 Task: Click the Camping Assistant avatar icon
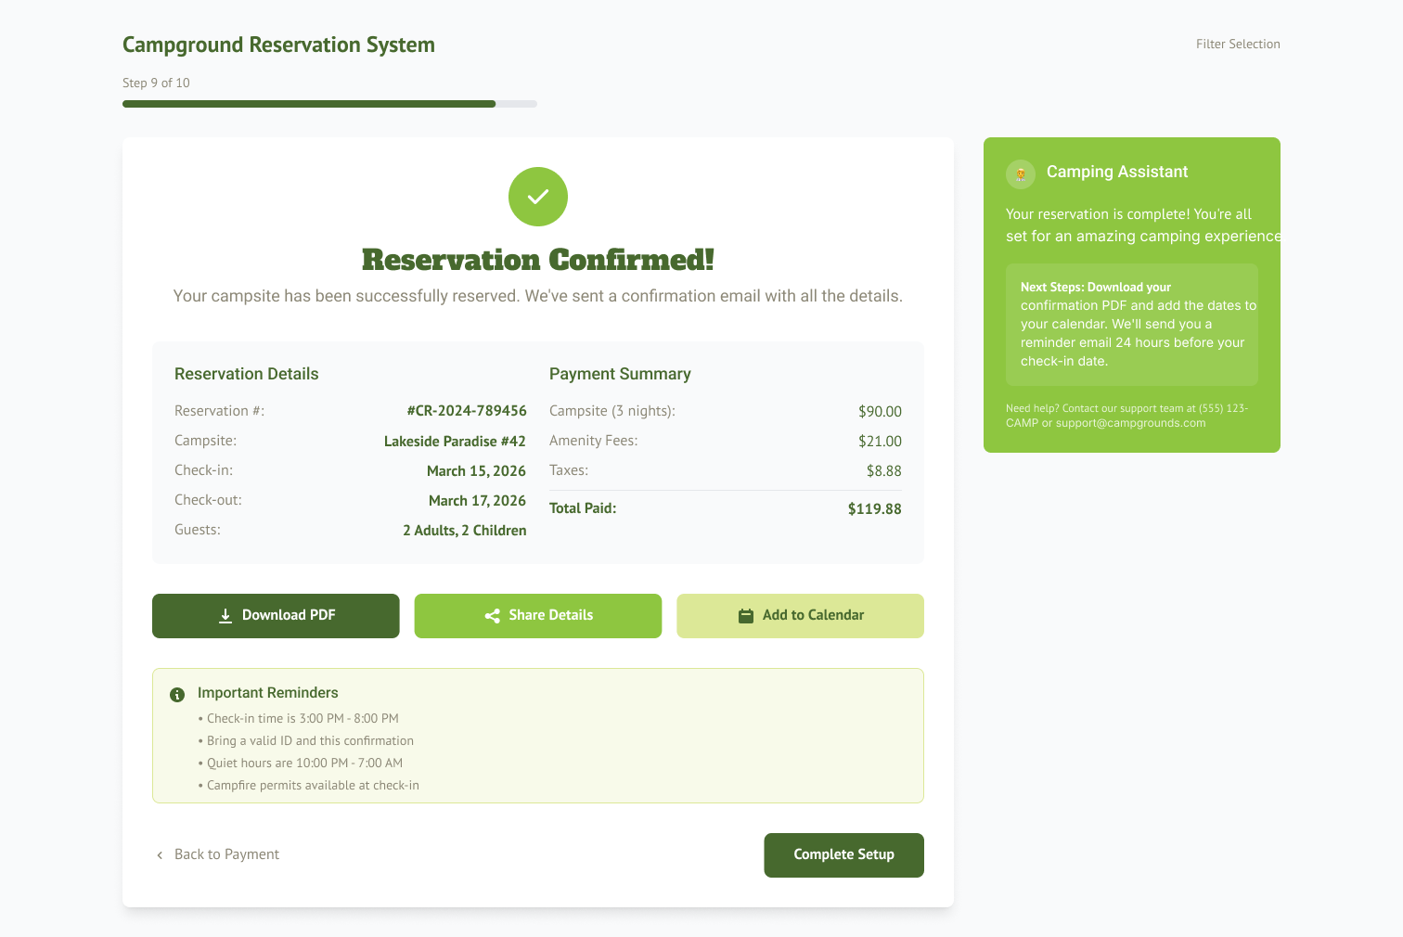pos(1021,173)
